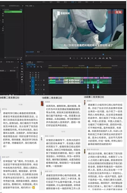
Task: Select the green highlighted clip in timeline
Action: [13, 12]
